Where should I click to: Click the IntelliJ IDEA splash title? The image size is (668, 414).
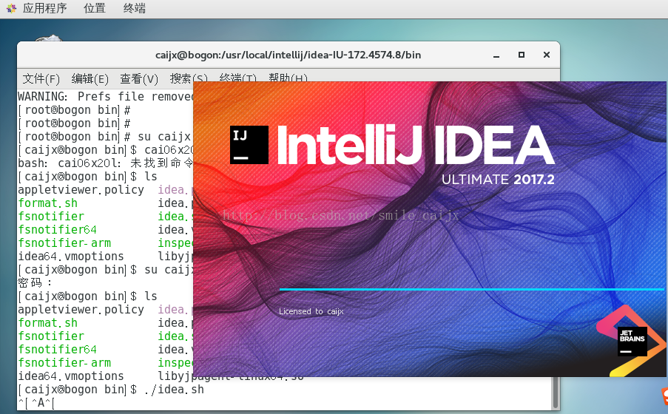point(416,145)
